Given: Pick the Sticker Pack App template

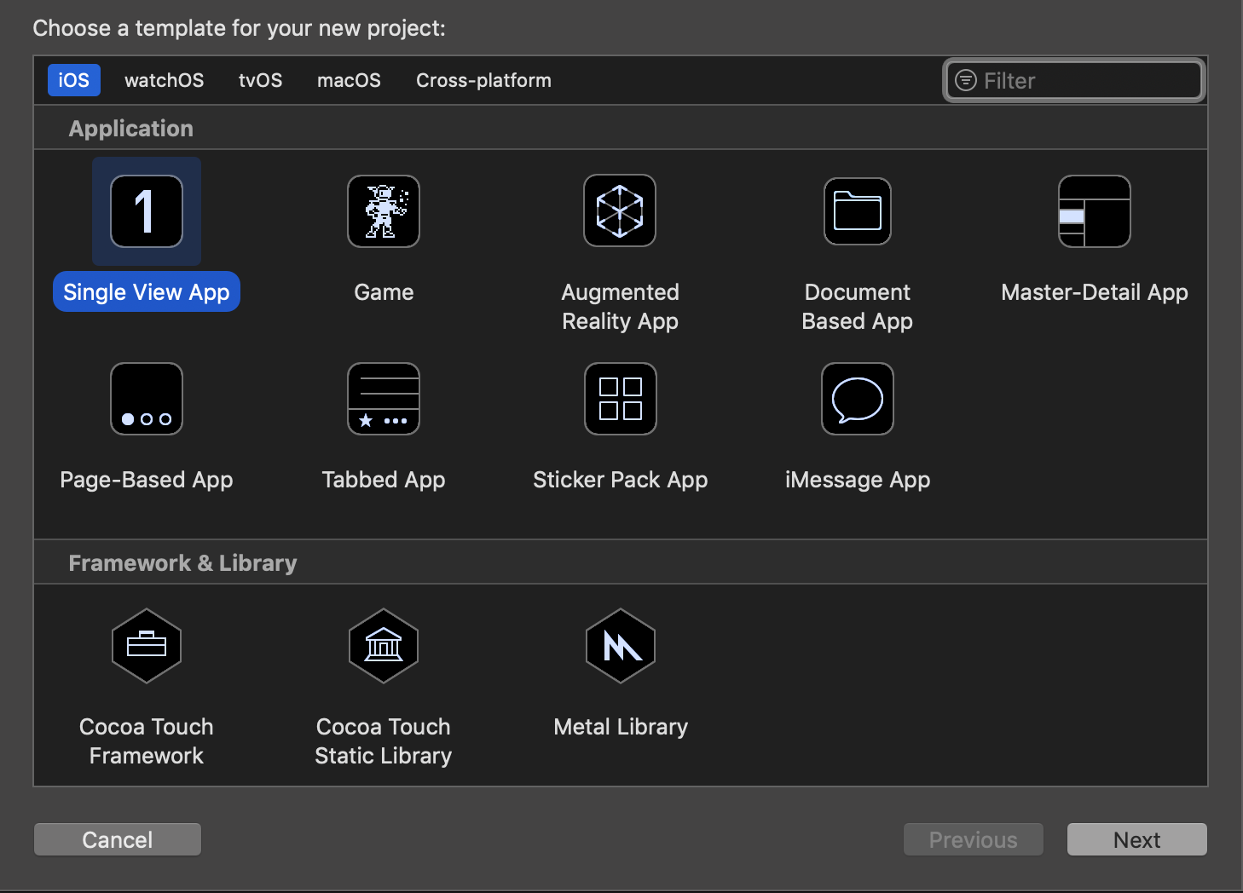Looking at the screenshot, I should (x=620, y=399).
